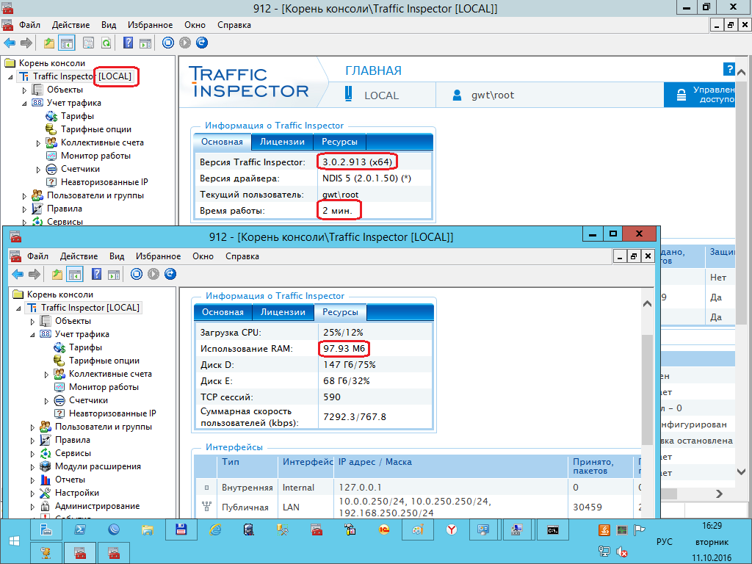The width and height of the screenshot is (752, 564).
Task: Click the Back arrow in the back window toolbar
Action: [x=10, y=43]
